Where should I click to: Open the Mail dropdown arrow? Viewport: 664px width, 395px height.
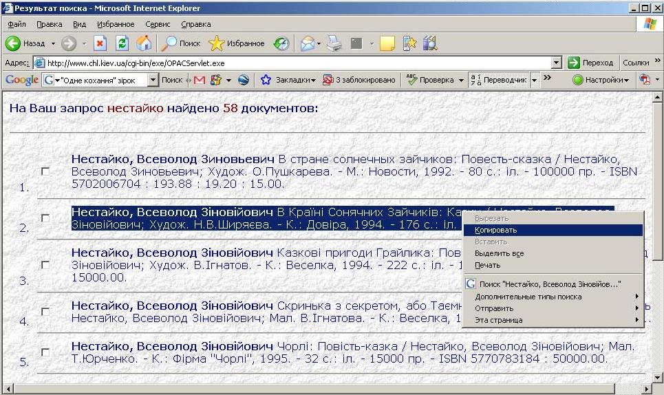click(319, 43)
